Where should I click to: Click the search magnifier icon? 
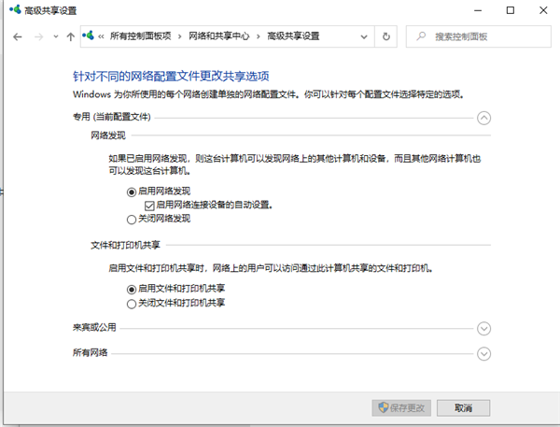pyautogui.click(x=420, y=36)
